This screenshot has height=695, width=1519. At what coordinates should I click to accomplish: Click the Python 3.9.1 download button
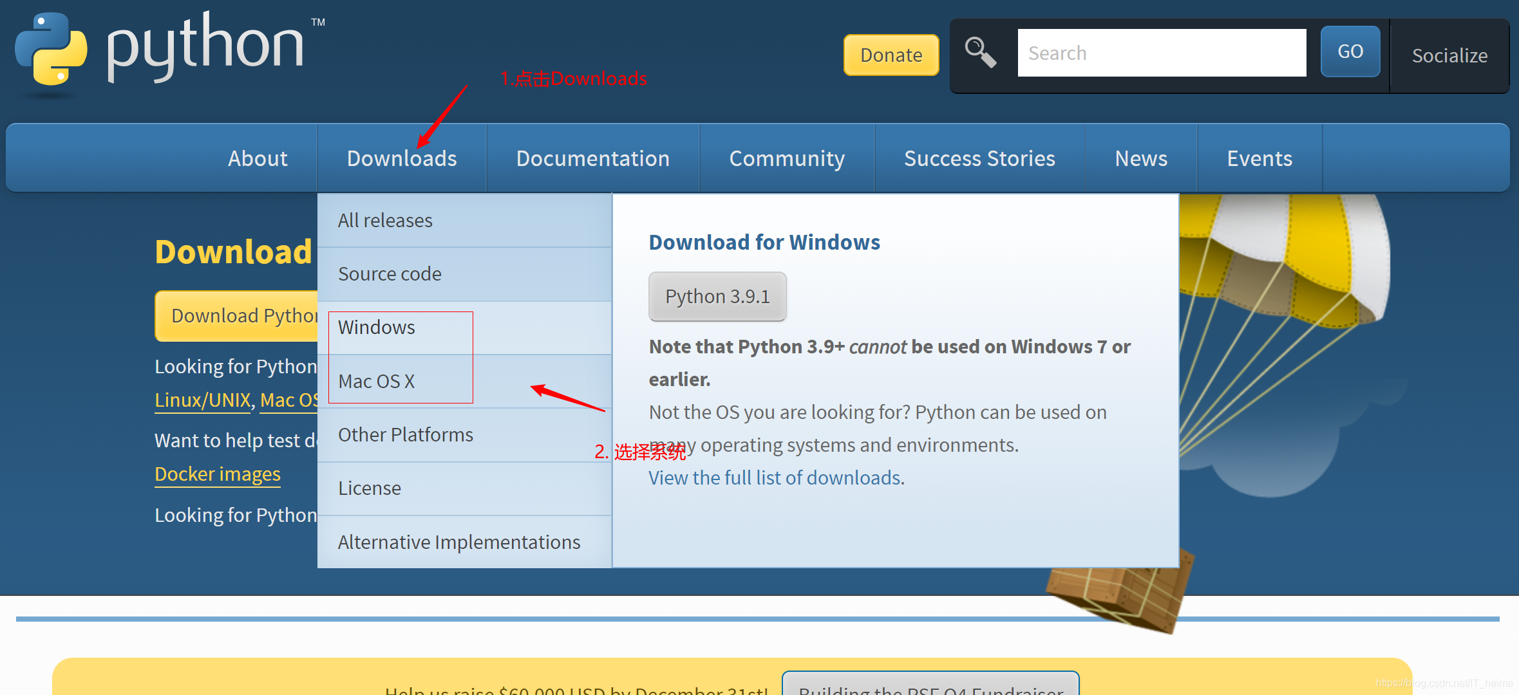pos(717,297)
